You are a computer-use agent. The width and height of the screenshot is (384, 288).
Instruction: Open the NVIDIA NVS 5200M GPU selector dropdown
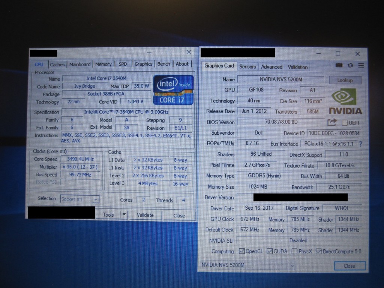(x=248, y=265)
